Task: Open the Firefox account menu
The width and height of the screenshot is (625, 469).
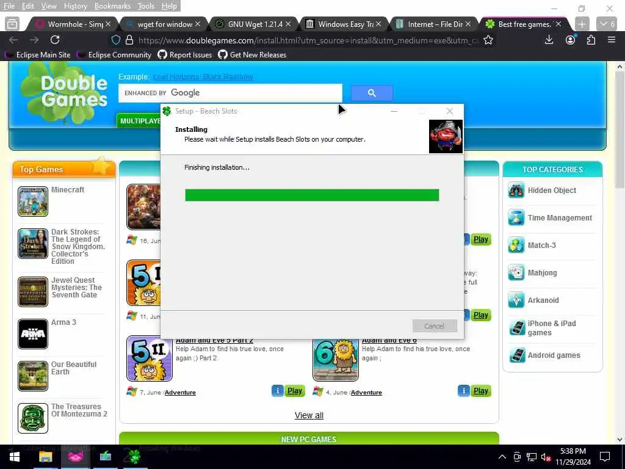Action: click(571, 40)
